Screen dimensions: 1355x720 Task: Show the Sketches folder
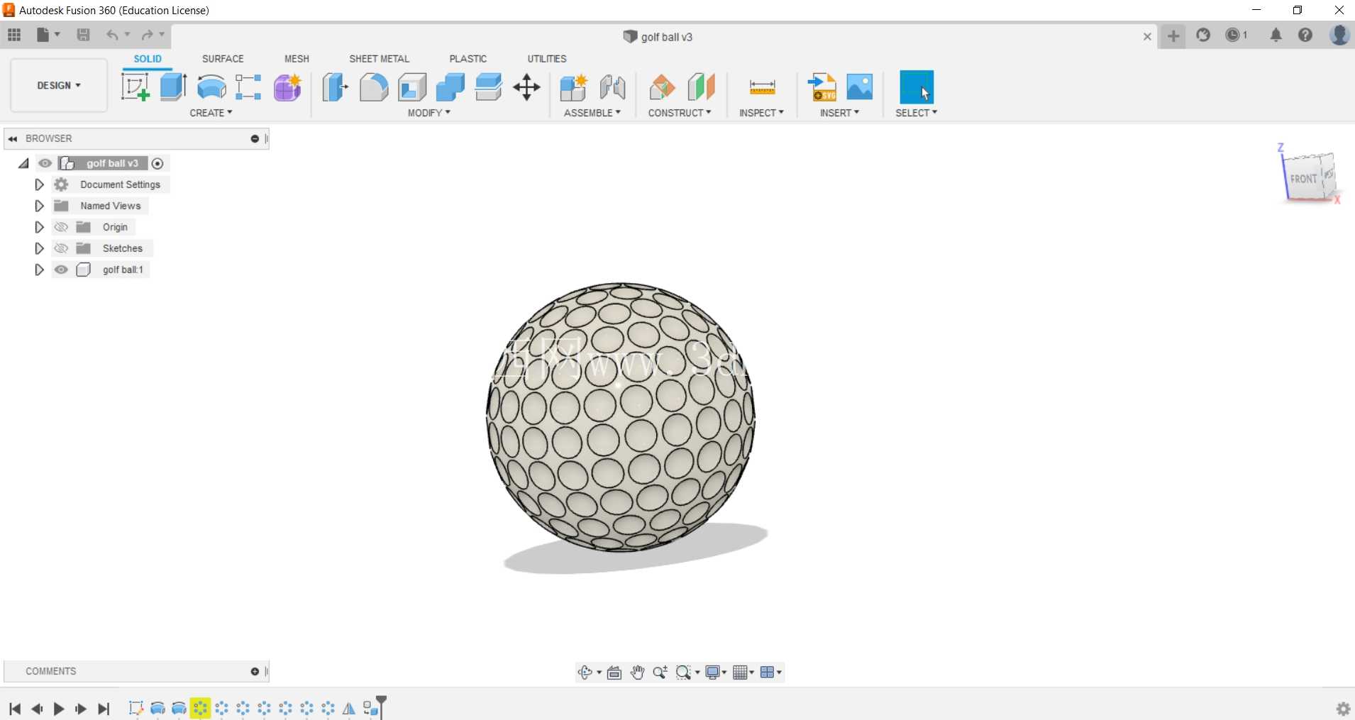click(61, 248)
